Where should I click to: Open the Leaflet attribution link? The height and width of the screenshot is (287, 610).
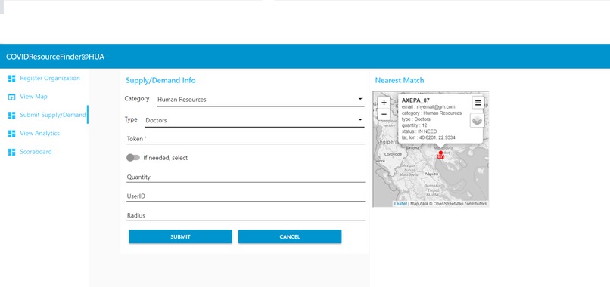pos(400,204)
